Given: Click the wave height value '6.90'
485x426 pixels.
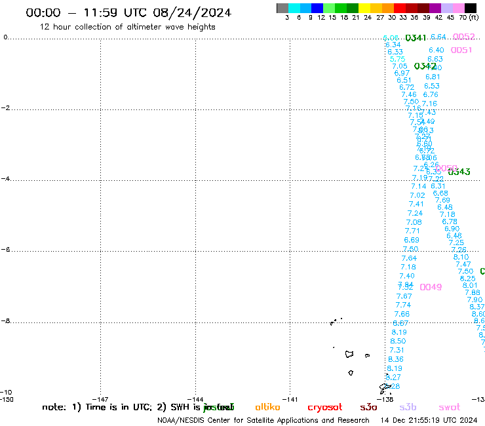Looking at the screenshot, I should click(x=452, y=229).
